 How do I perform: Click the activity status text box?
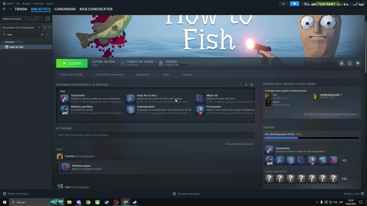tap(155, 135)
